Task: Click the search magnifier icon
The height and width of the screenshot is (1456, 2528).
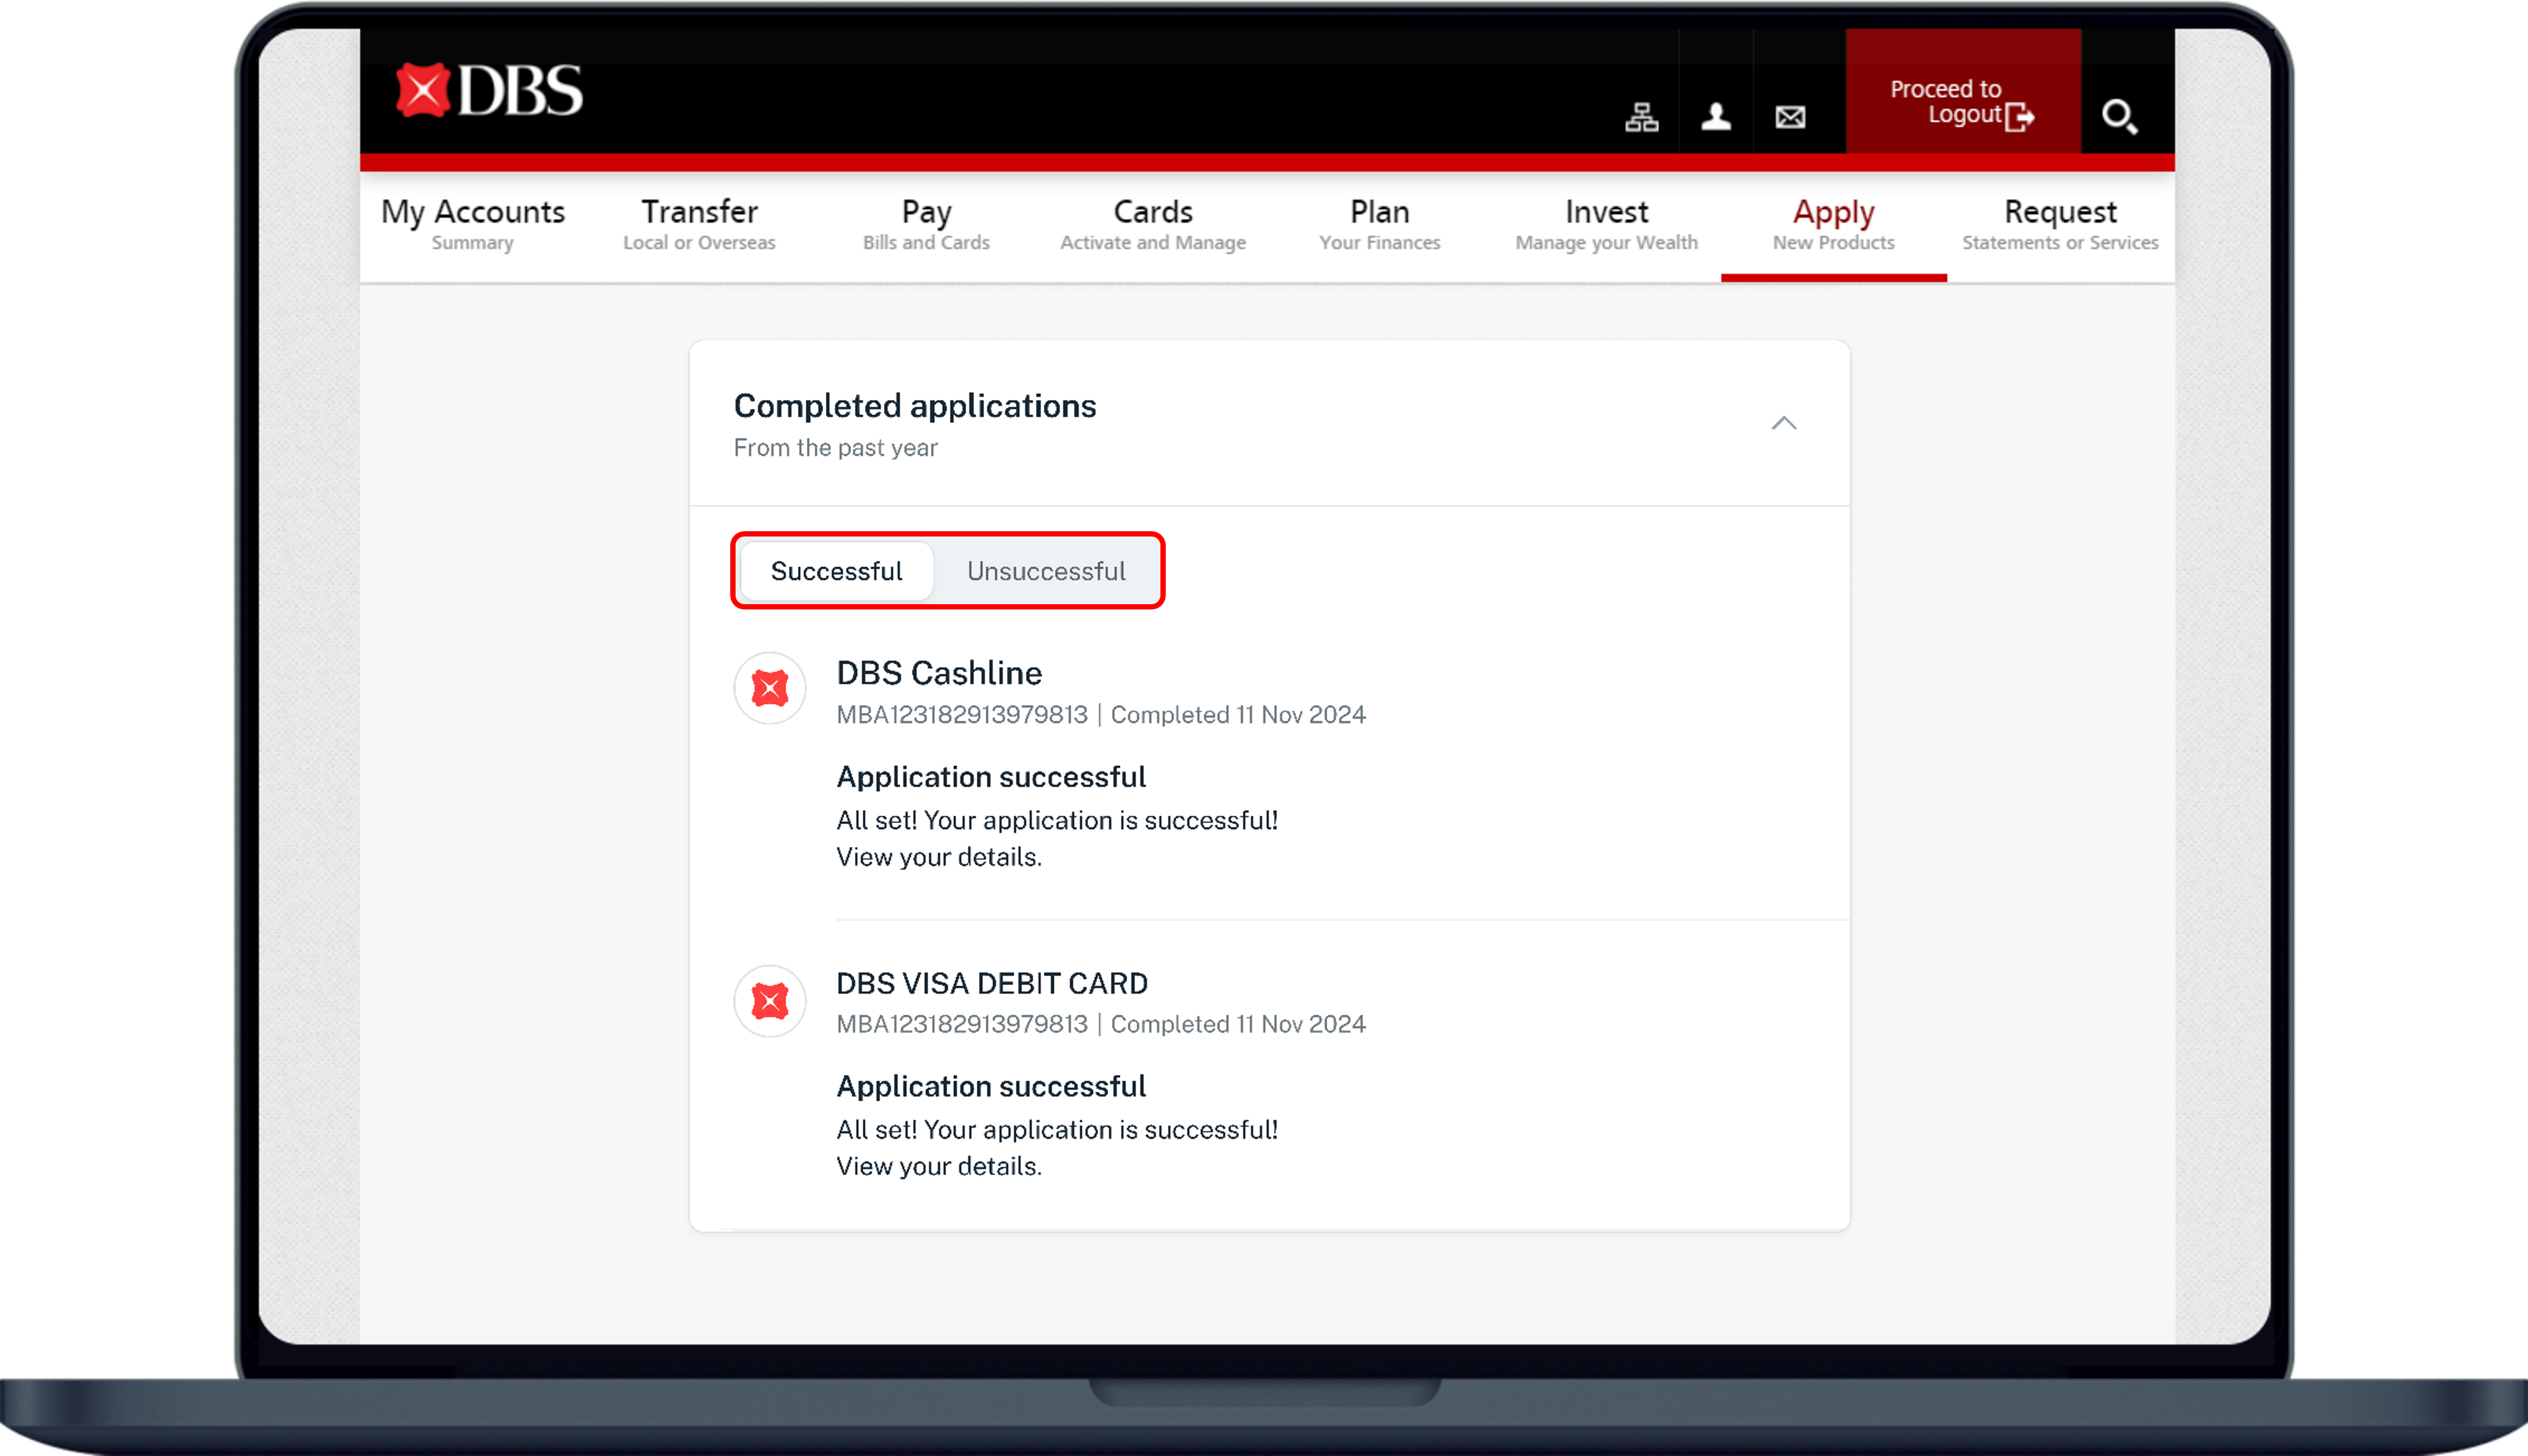Action: [x=2118, y=117]
